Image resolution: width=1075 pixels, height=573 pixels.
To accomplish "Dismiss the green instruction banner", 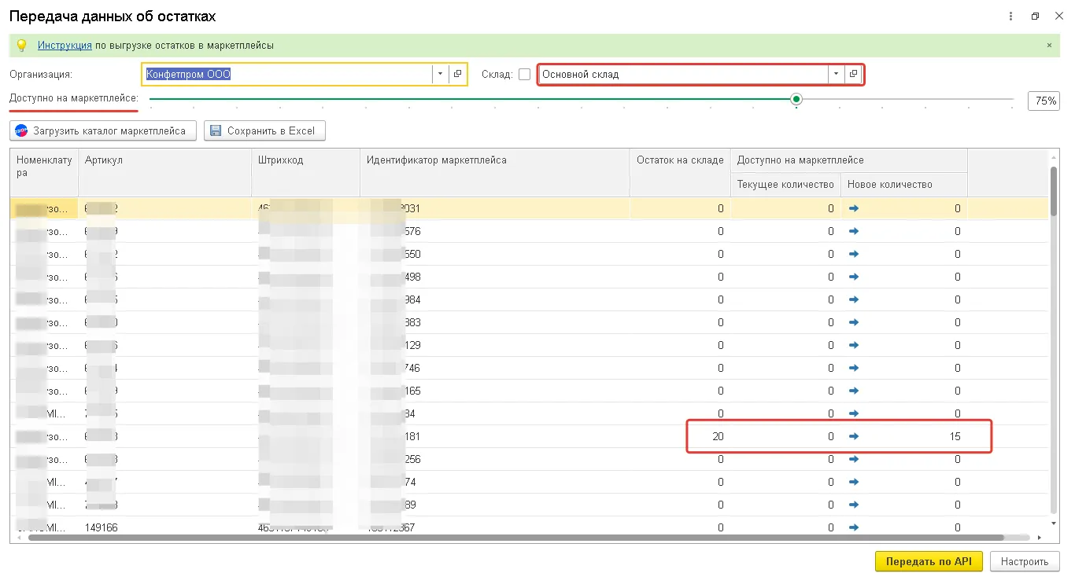I will click(x=1049, y=46).
